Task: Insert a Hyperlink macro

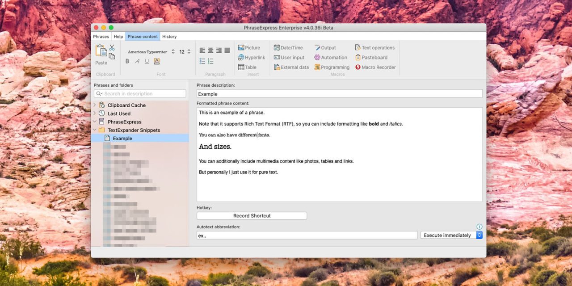Action: 252,58
